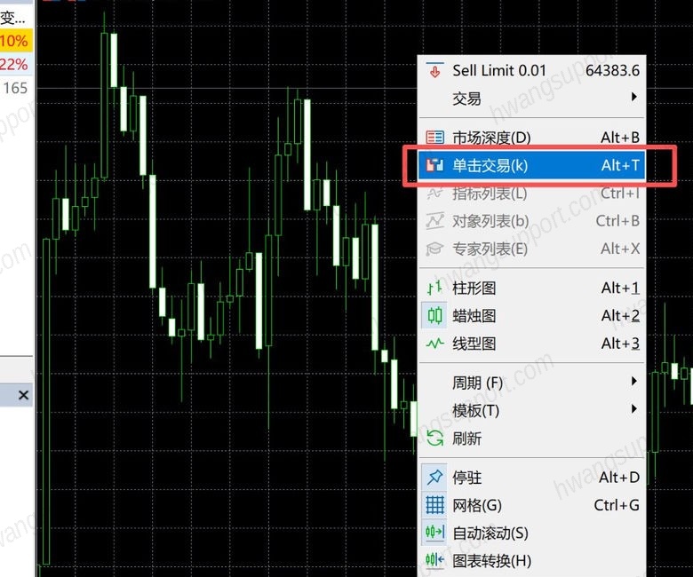Click the Ctrl+G shortcut beside 网格
693x577 pixels.
(617, 505)
